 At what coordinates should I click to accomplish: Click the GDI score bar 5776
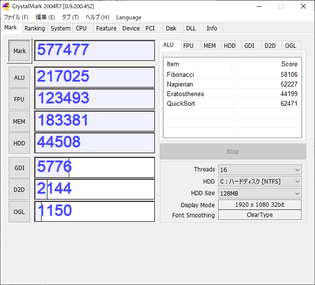(95, 168)
